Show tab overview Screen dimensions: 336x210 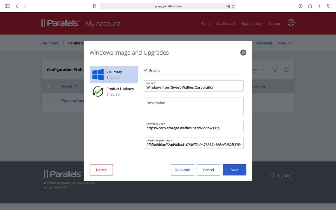[329, 6]
